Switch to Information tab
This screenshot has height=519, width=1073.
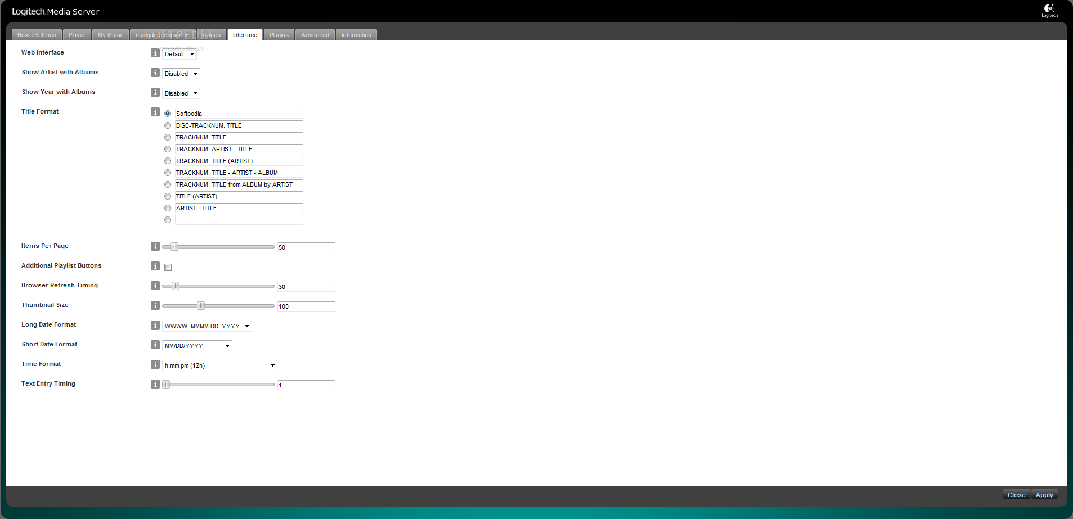pos(356,35)
